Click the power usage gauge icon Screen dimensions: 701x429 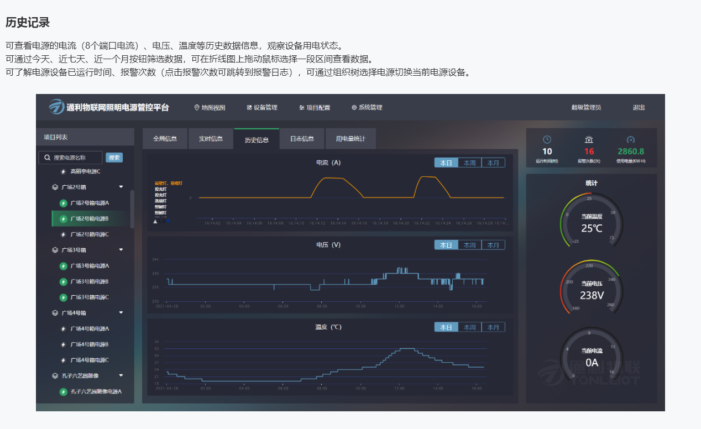click(631, 140)
